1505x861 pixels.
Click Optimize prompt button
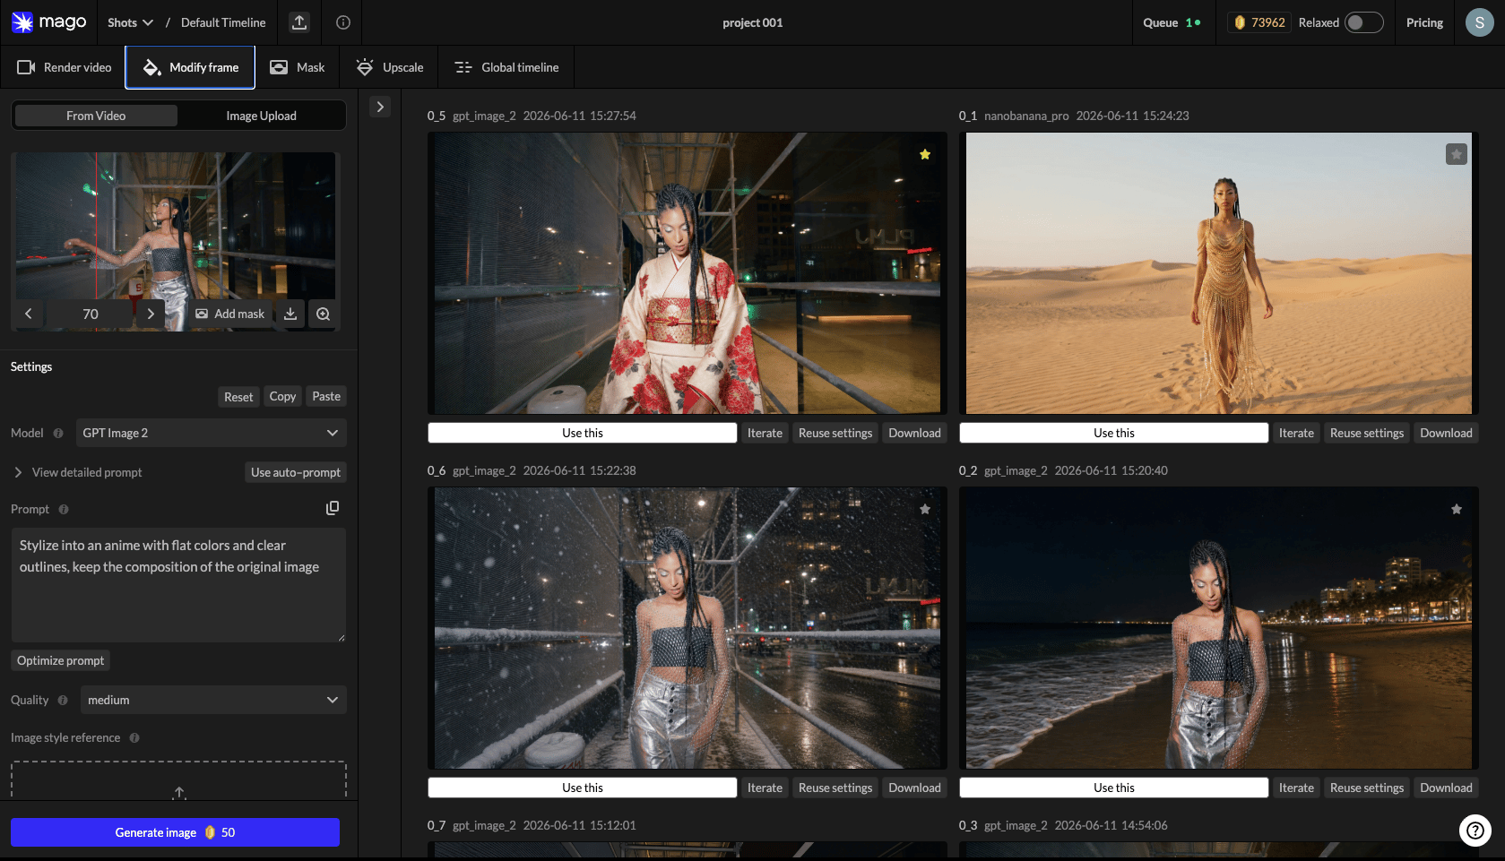click(x=60, y=660)
